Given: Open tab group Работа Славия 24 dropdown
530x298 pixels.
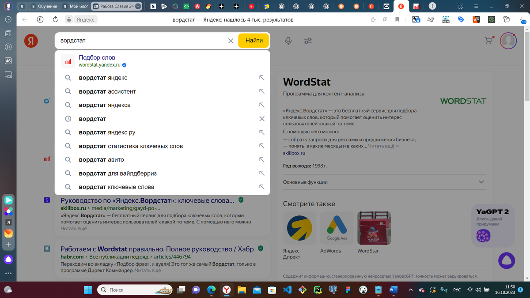Looking at the screenshot, I should [139, 6].
